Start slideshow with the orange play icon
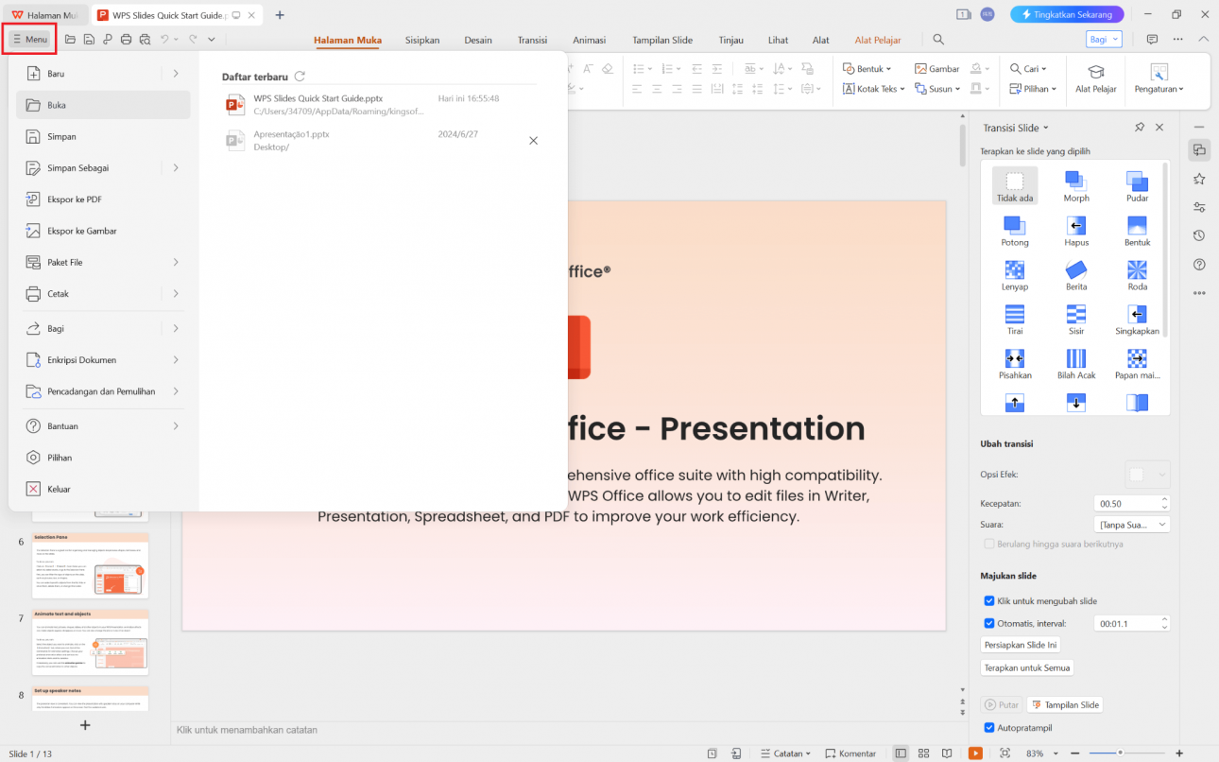This screenshot has height=762, width=1219. coord(975,753)
